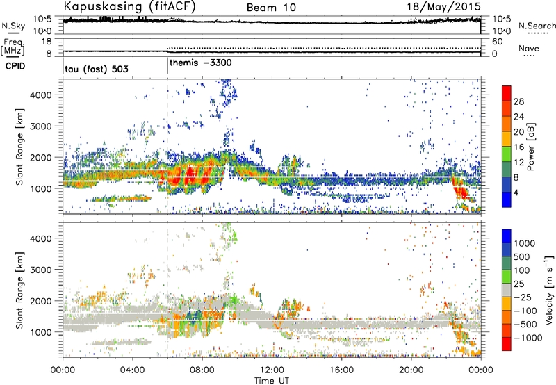Click the 20 label on power colorbar
Viewport: 556px width, 385px height.
(x=518, y=132)
